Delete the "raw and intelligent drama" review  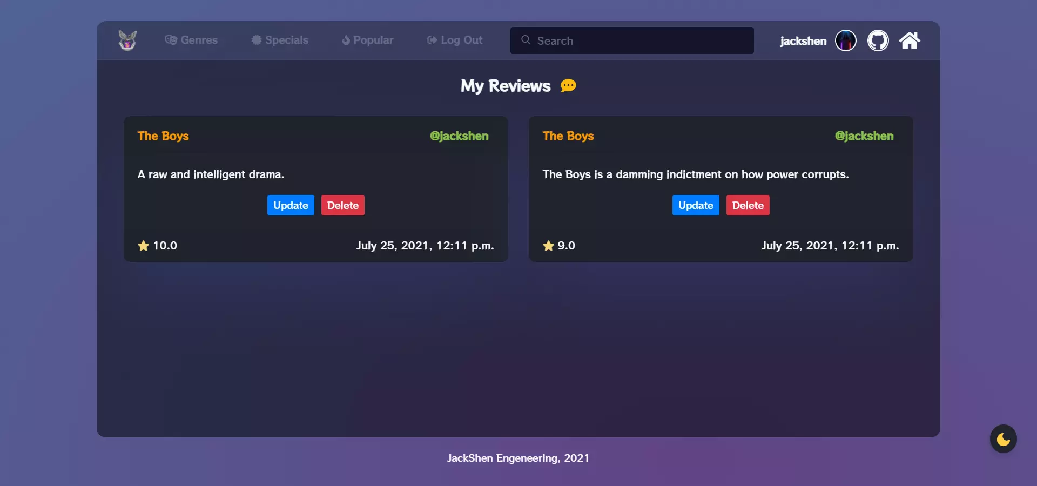tap(343, 205)
